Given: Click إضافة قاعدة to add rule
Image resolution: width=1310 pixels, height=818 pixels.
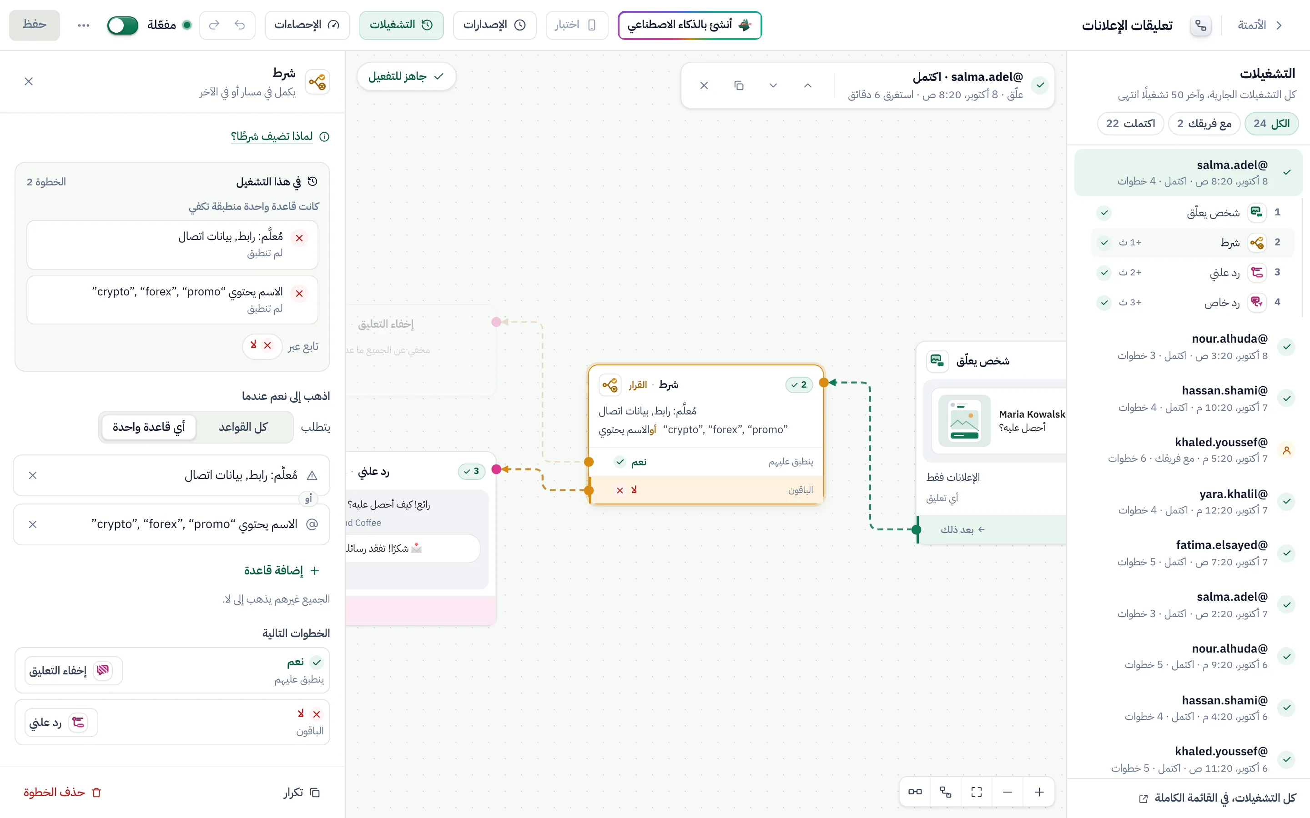Looking at the screenshot, I should pos(282,571).
